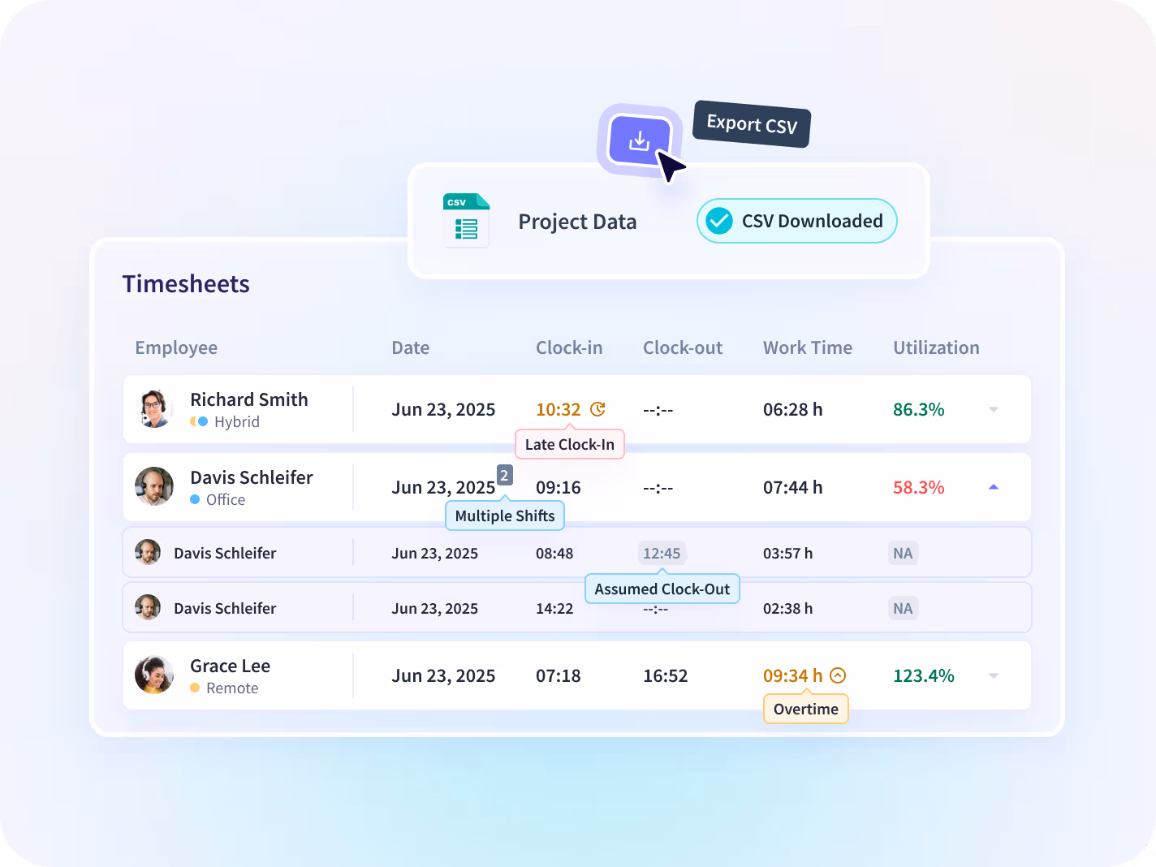Click the checkmark icon in CSV Downloaded badge
Image resolution: width=1156 pixels, height=867 pixels.
[719, 221]
